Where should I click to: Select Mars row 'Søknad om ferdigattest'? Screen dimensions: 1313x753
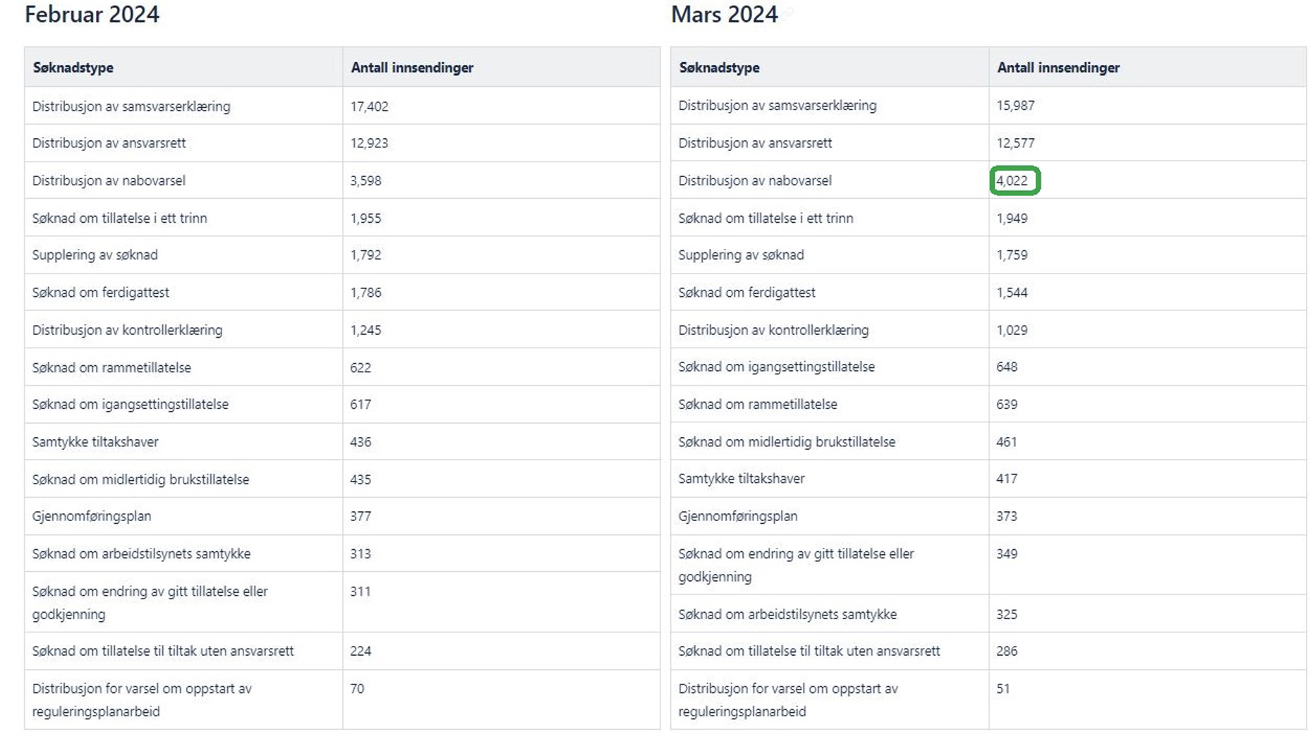tap(988, 293)
